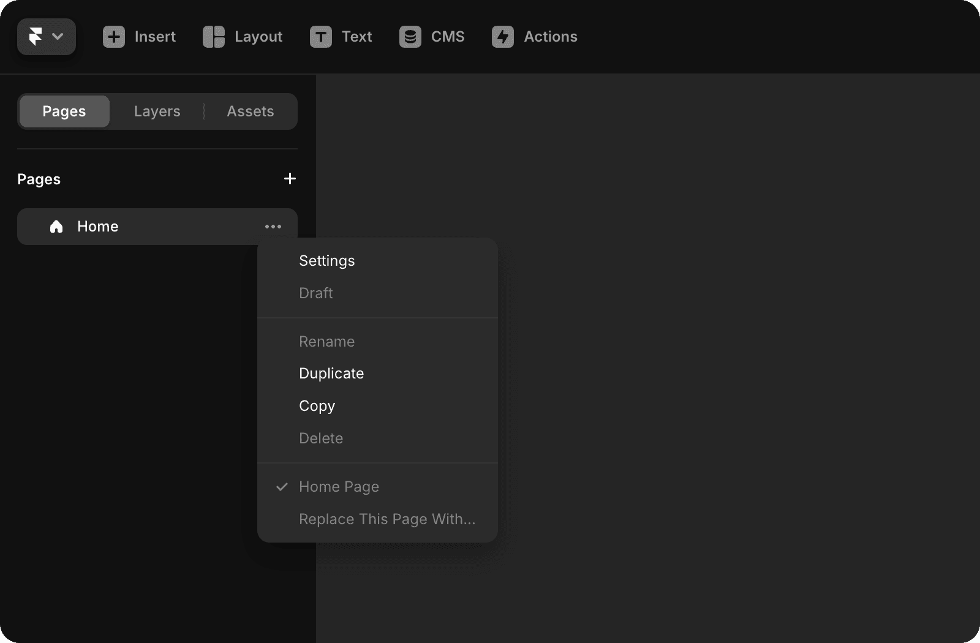Click the Text tool icon
The image size is (980, 643).
(x=320, y=37)
